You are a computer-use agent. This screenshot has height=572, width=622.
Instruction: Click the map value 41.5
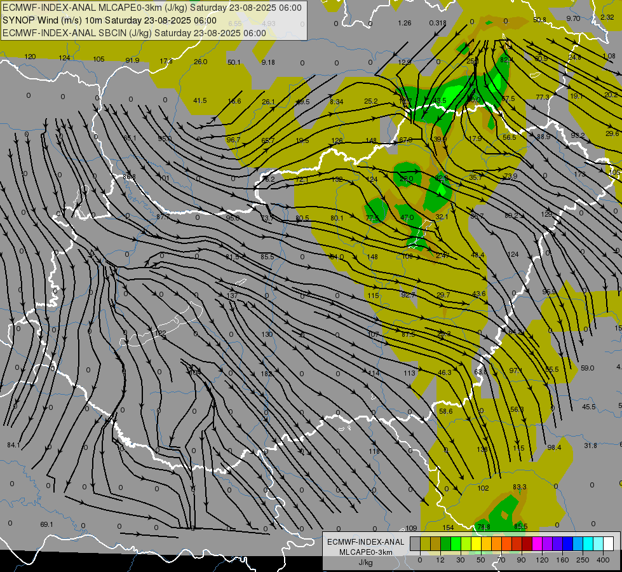200,100
